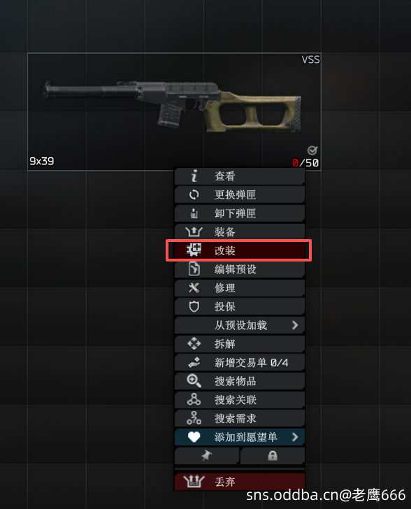Click the red 丢弃 discard button

tap(240, 482)
